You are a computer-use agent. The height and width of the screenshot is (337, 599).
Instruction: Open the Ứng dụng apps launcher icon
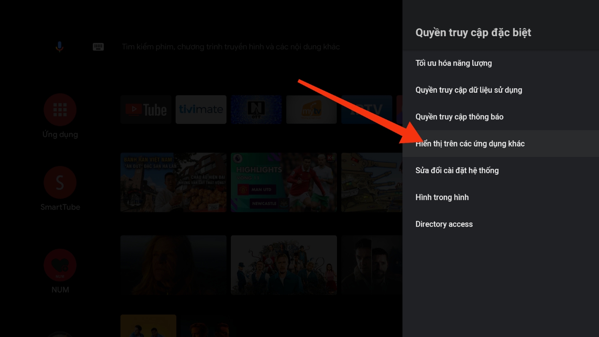[60, 109]
